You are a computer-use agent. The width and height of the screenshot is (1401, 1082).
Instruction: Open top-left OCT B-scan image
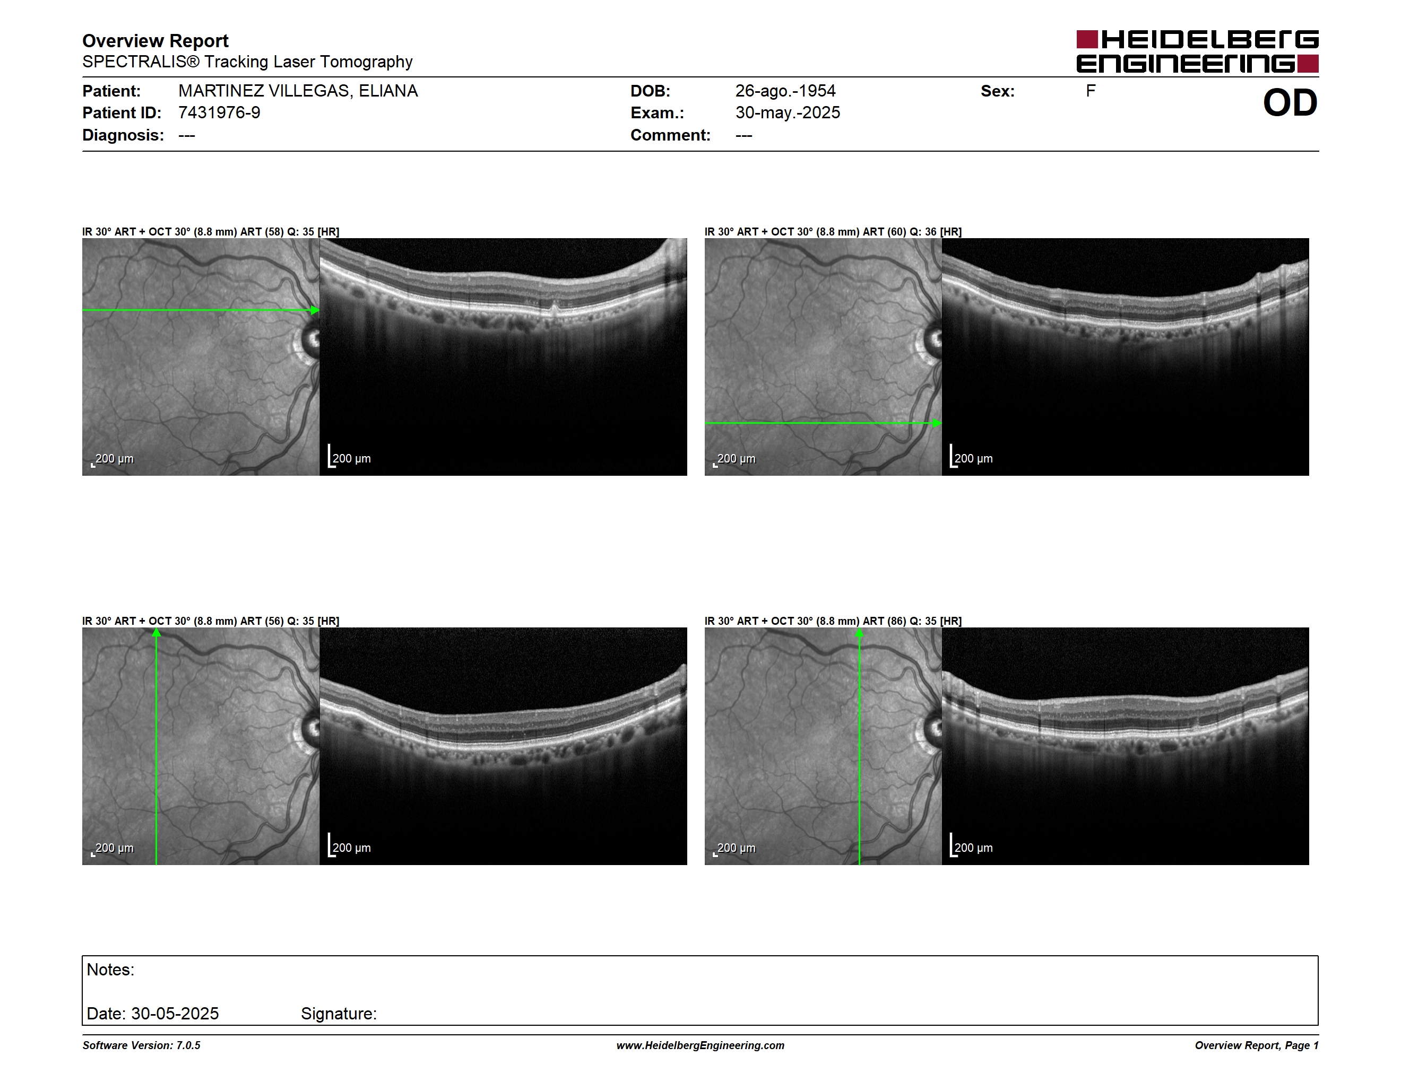[x=503, y=357]
